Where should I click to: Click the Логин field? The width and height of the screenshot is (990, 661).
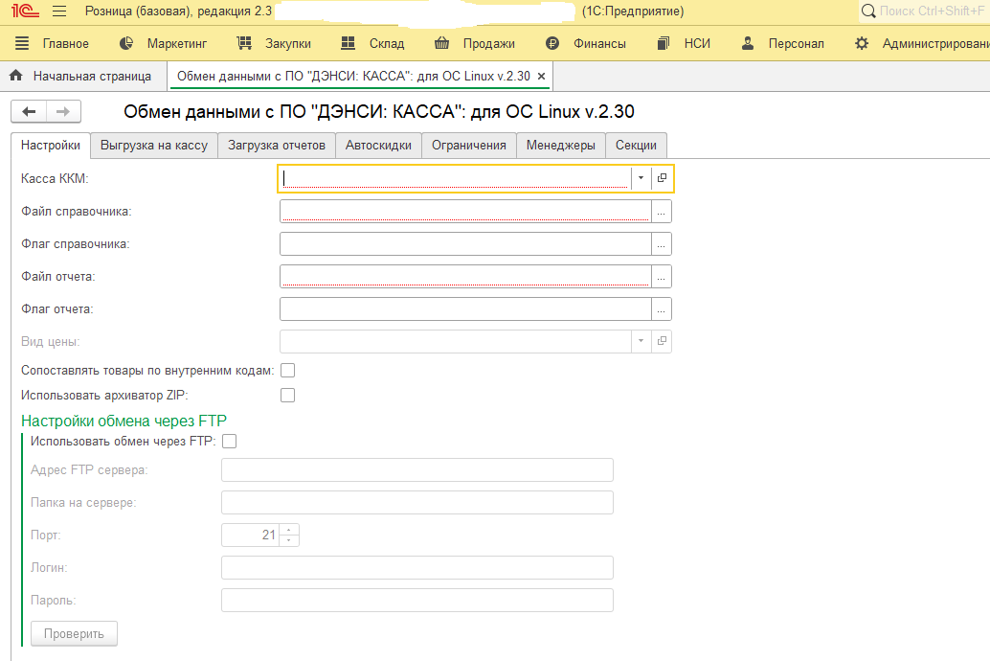[417, 567]
